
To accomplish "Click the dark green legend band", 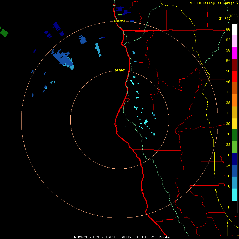I will [x=234, y=135].
